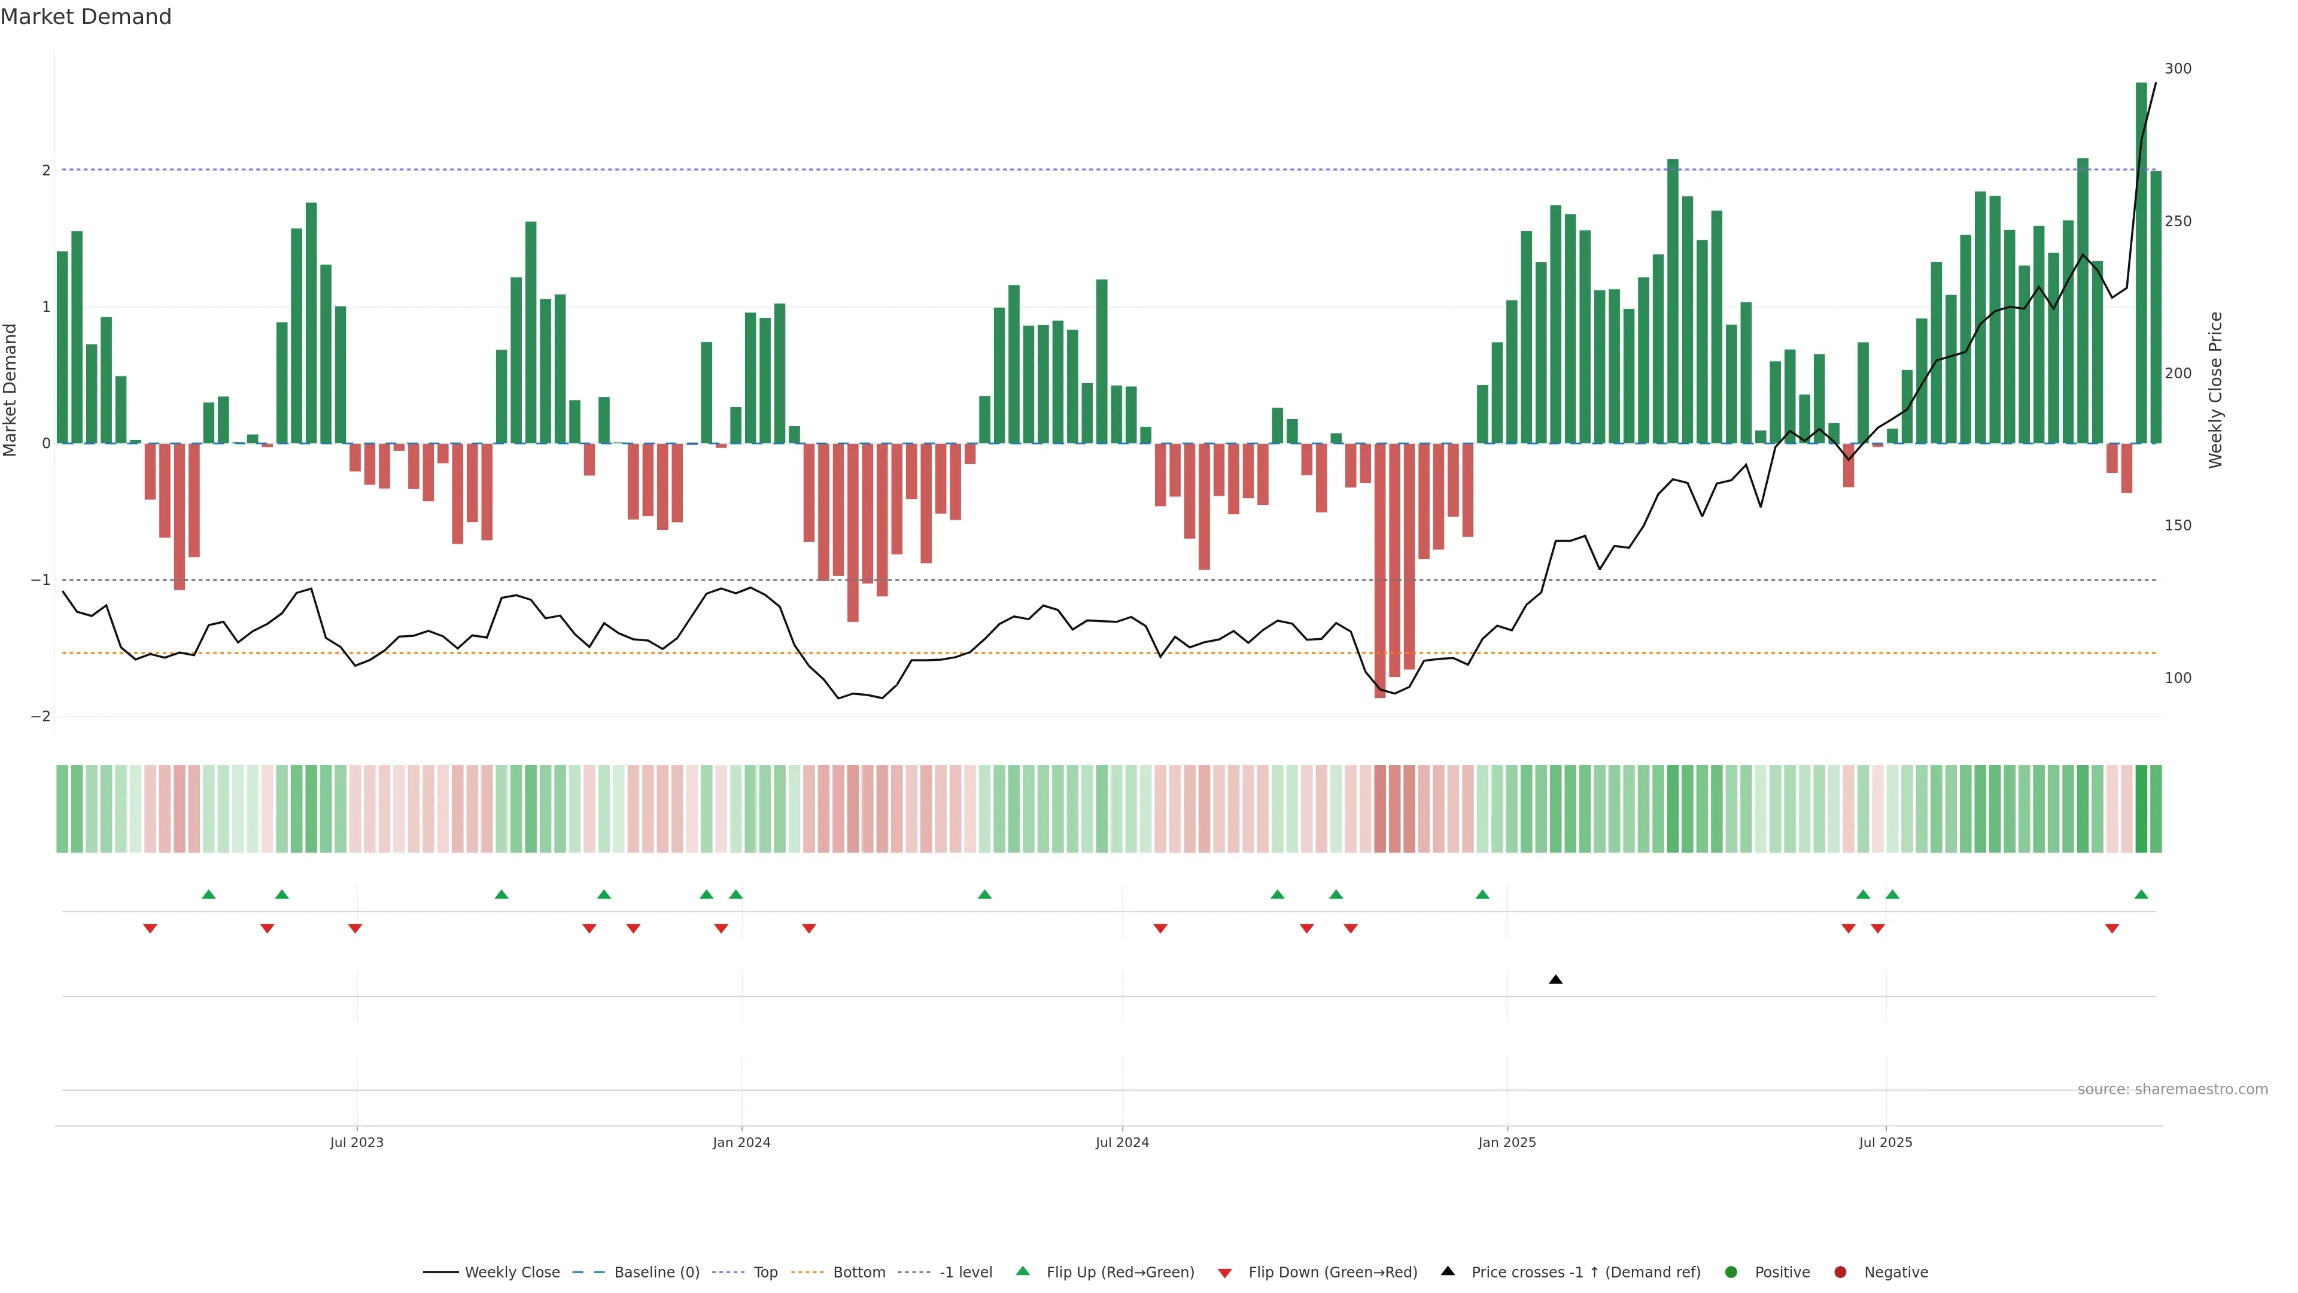The image size is (2298, 1293).
Task: Click the green Positive legend dot
Action: pyautogui.click(x=1731, y=1271)
